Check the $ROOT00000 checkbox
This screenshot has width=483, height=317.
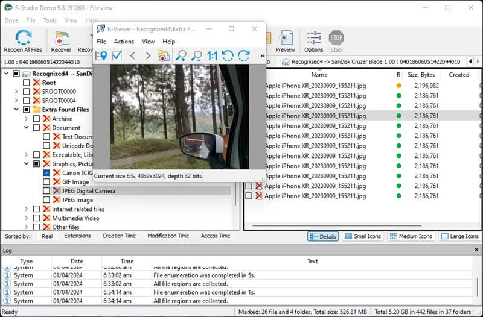click(26, 92)
